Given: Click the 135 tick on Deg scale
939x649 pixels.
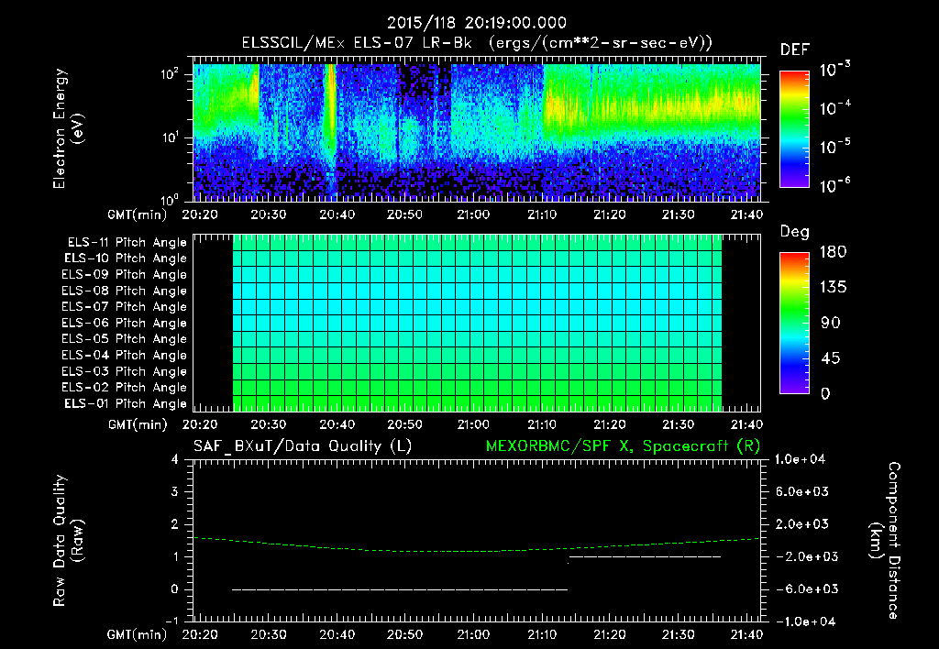Looking at the screenshot, I should pyautogui.click(x=833, y=288).
